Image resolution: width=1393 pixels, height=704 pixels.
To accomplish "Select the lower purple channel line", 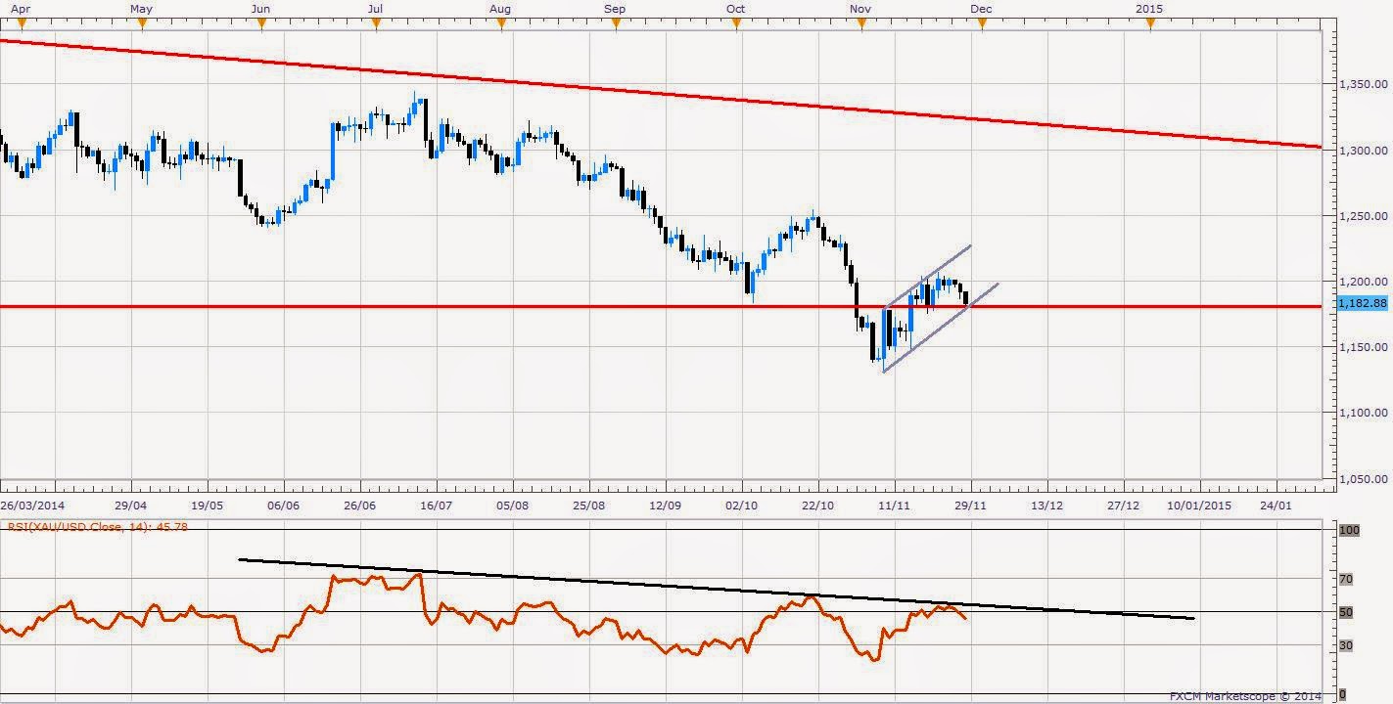I will point(940,329).
